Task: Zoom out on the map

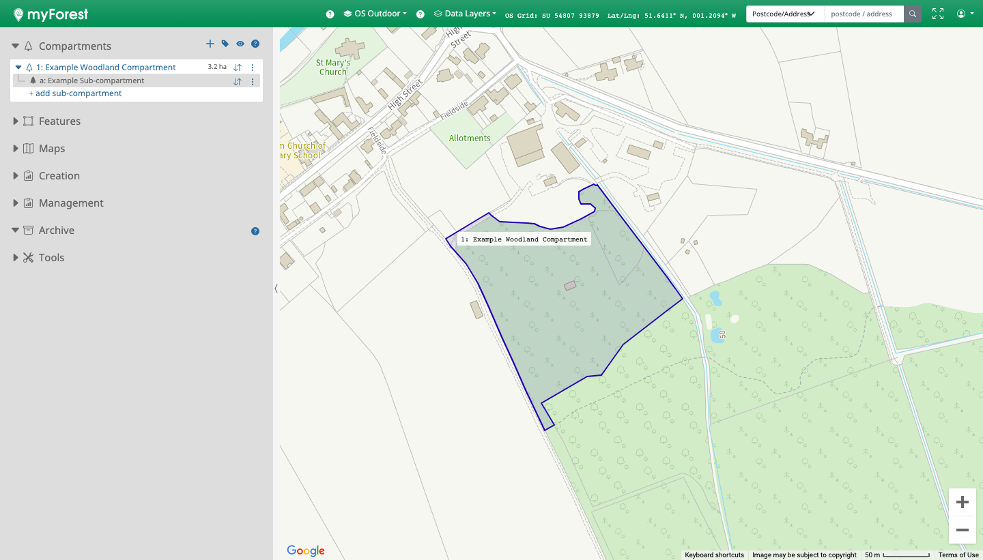Action: [963, 530]
